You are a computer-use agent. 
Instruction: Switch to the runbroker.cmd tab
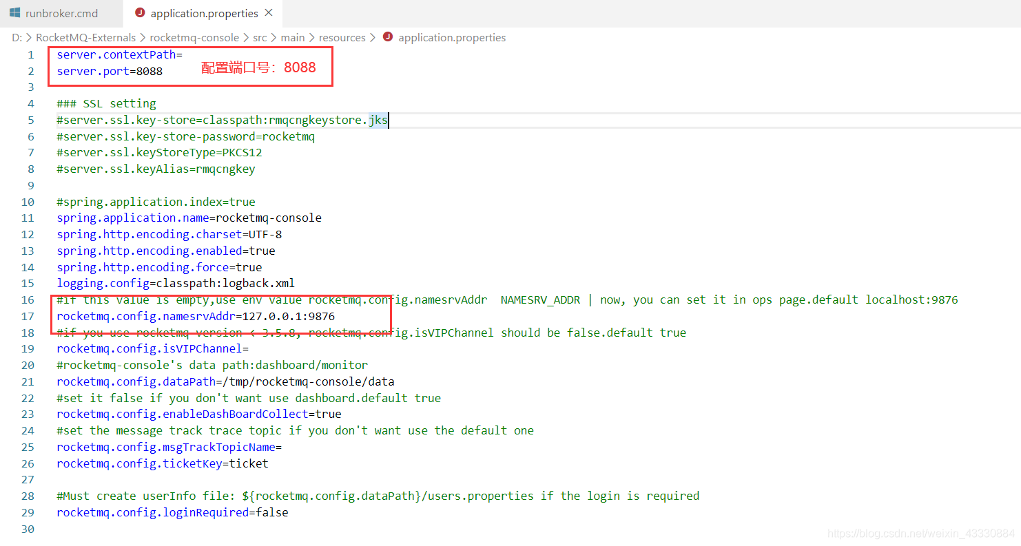pos(61,13)
